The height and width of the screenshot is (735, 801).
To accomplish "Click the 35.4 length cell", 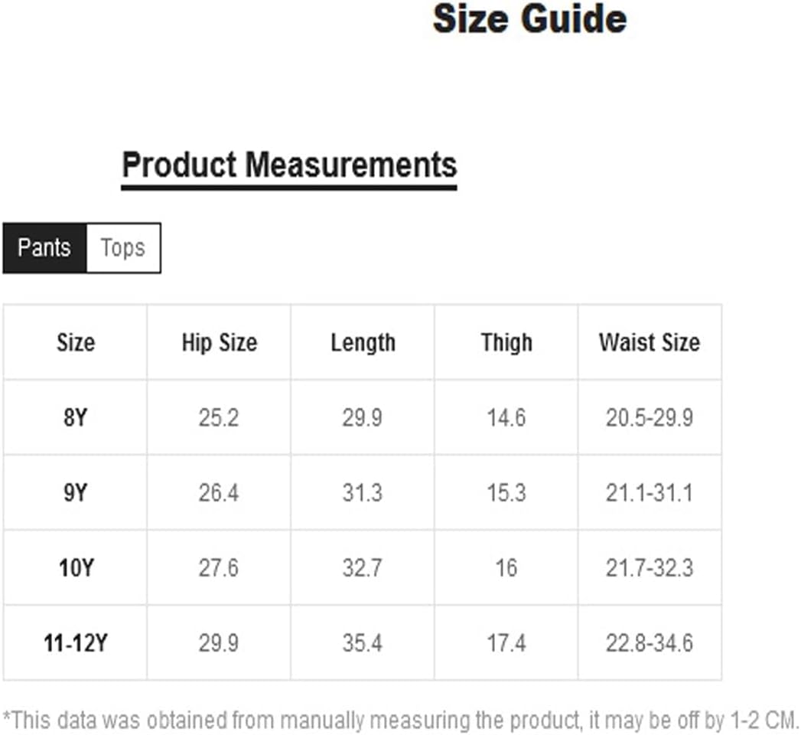I will (x=363, y=643).
